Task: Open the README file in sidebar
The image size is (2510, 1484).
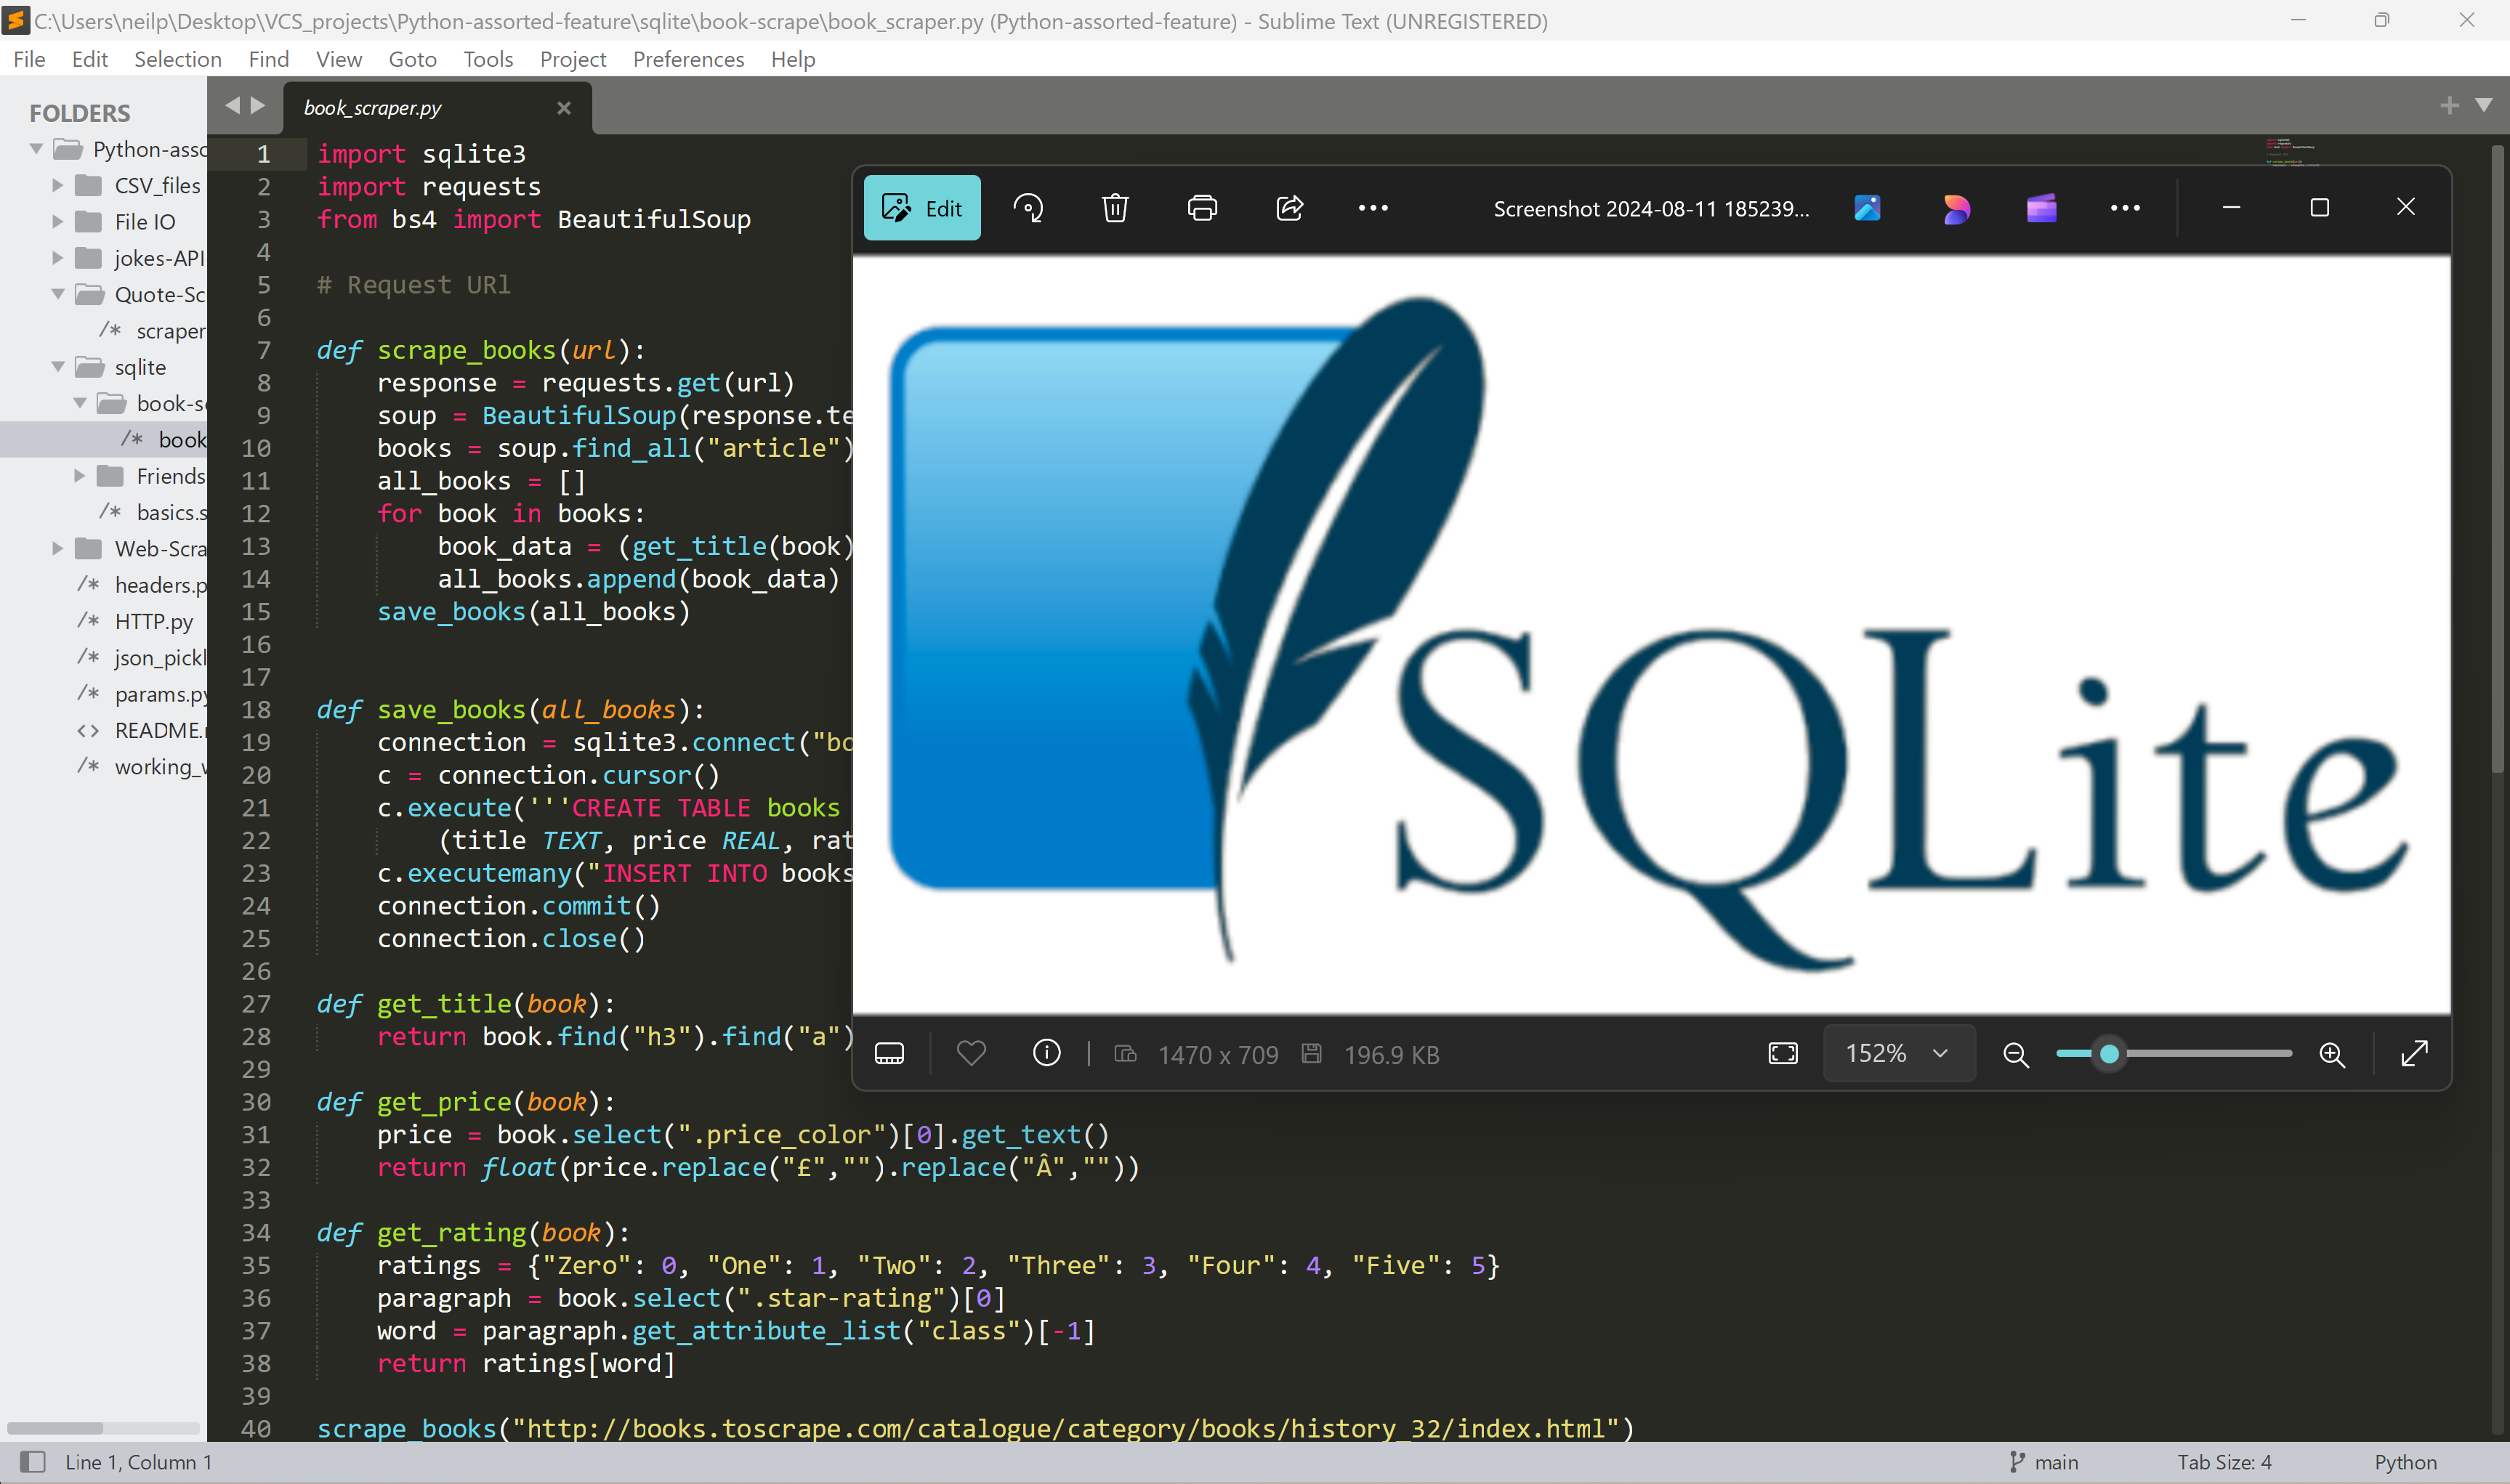Action: click(x=160, y=730)
